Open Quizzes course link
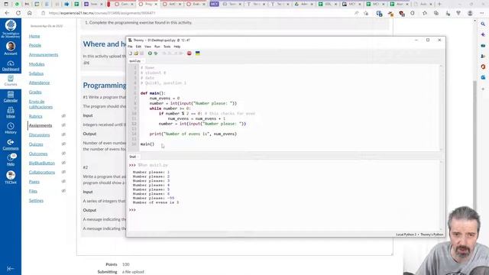Viewport: 489px width, 275px height. coord(36,144)
